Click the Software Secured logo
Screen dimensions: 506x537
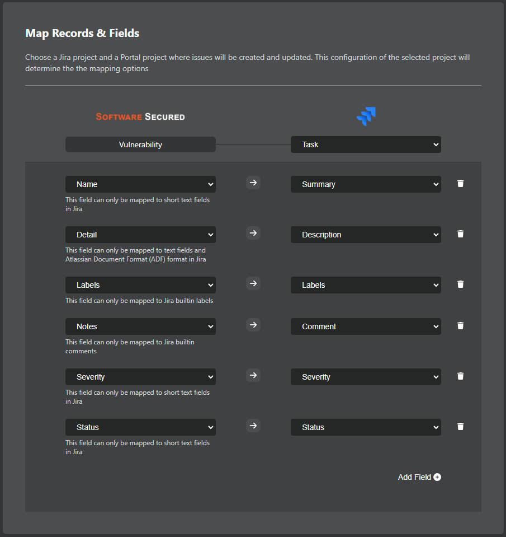click(x=140, y=116)
